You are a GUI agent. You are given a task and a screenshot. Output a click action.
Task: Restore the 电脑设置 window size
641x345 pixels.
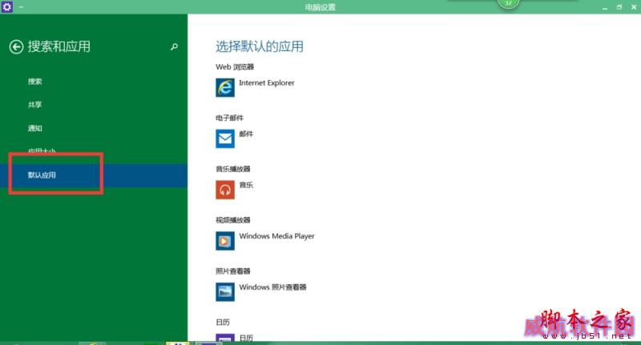619,7
